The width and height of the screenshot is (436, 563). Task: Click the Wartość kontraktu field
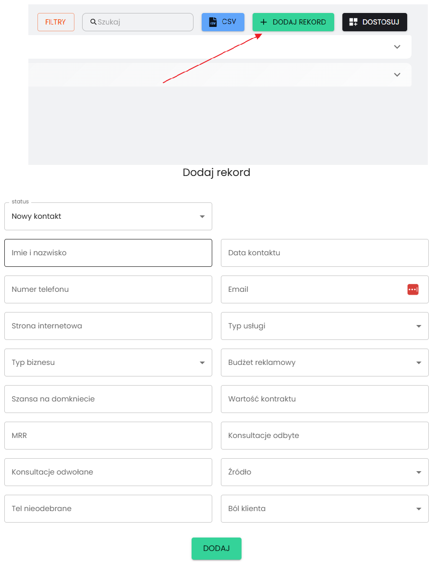coord(325,399)
